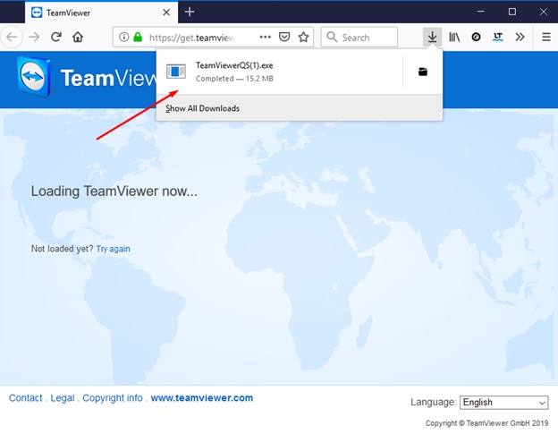Show site information icon in address bar

(123, 37)
